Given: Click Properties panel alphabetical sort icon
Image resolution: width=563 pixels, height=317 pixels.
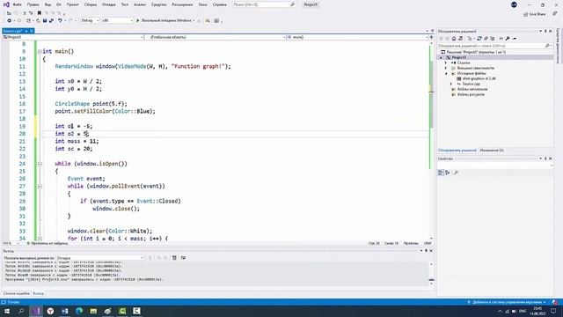Looking at the screenshot, I should (x=448, y=173).
